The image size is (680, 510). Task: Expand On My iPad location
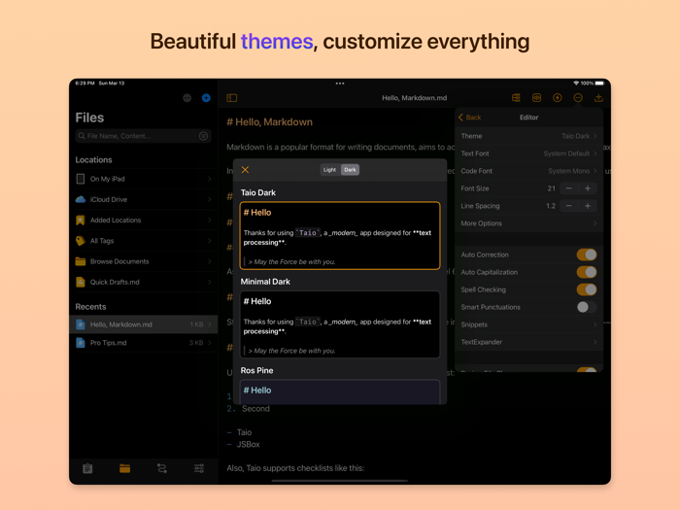point(144,179)
